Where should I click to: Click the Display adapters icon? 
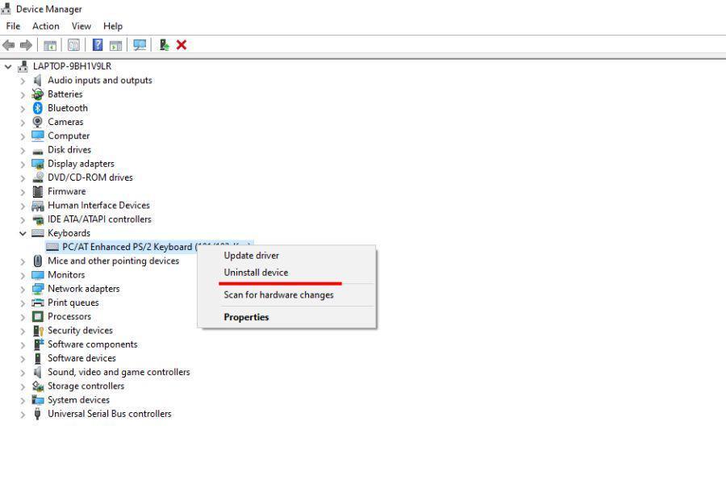click(37, 164)
